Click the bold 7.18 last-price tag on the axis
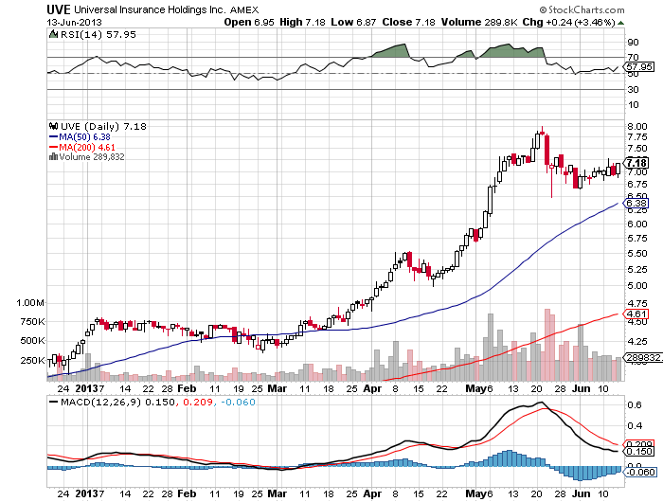This screenshot has width=663, height=502. (x=636, y=163)
